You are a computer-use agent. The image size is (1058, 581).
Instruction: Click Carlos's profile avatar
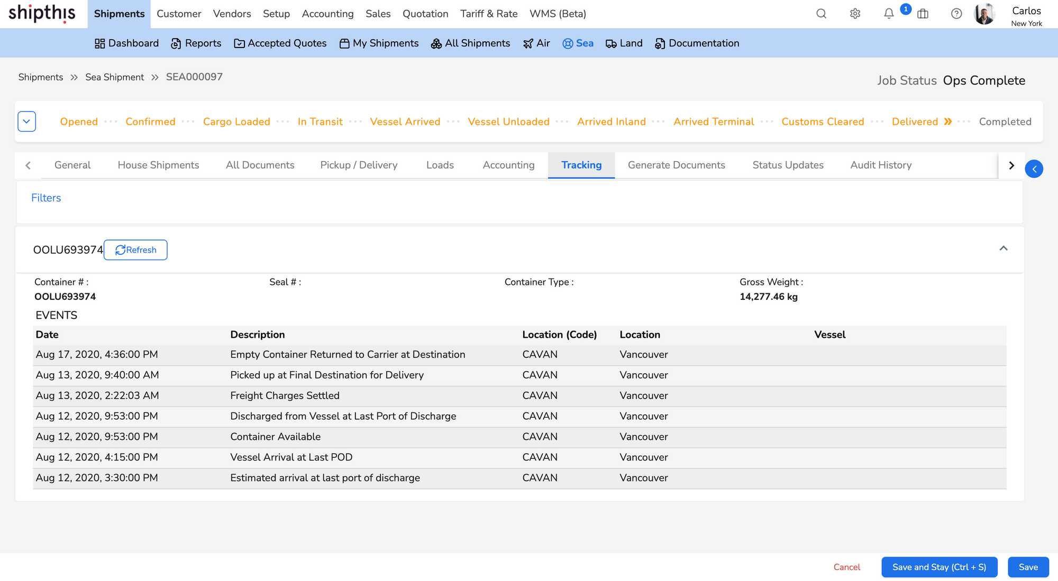[984, 14]
